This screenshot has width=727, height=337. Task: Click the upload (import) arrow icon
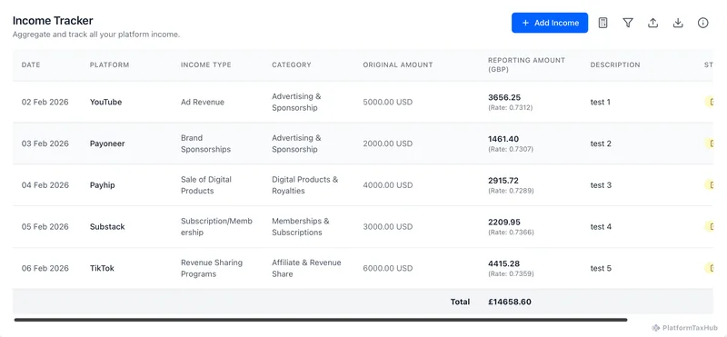[652, 23]
